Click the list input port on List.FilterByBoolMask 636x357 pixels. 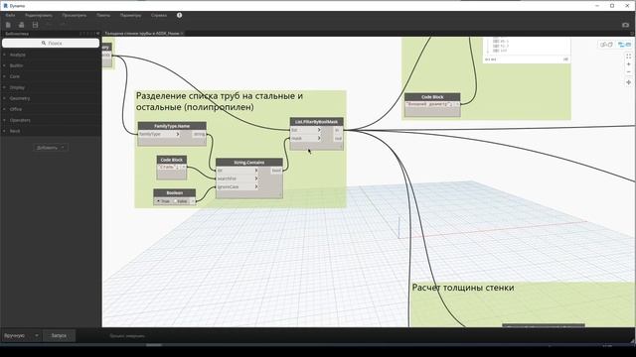coord(306,130)
